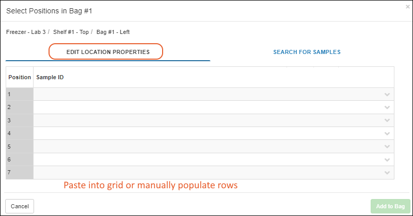This screenshot has width=413, height=216.
Task: Click the Cancel button
Action: 20,206
